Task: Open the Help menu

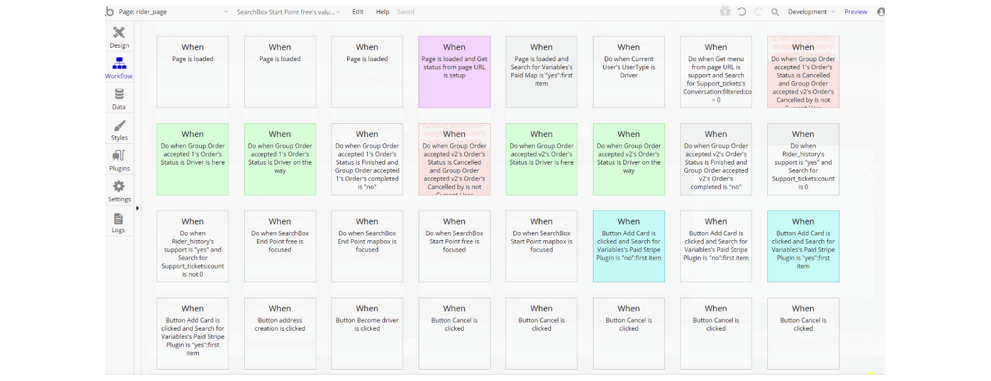Action: coord(382,12)
